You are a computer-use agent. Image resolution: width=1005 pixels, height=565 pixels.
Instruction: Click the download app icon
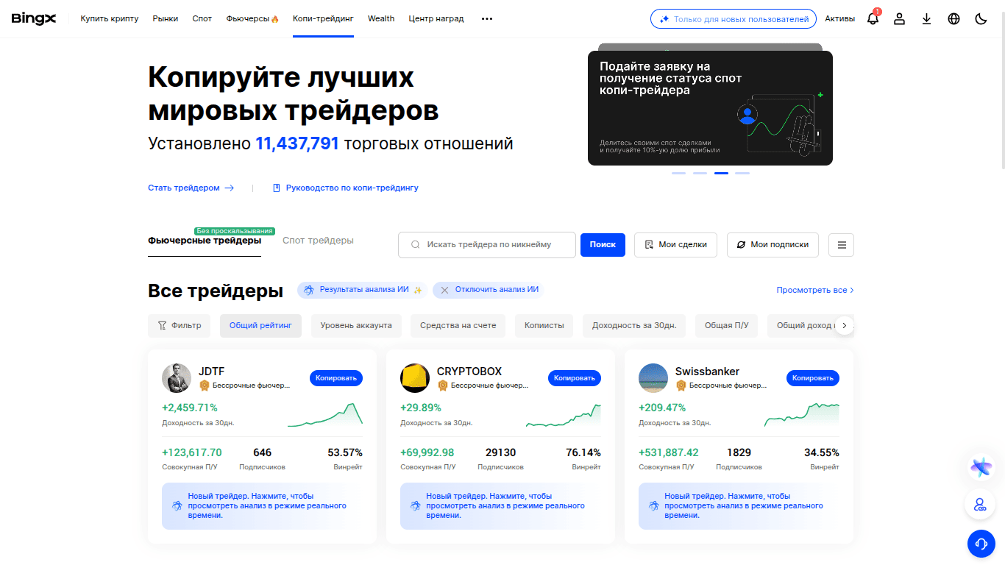point(926,19)
